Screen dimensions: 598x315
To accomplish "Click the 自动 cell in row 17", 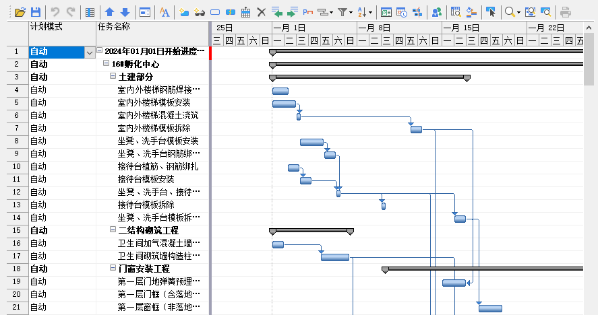I will pos(62,256).
